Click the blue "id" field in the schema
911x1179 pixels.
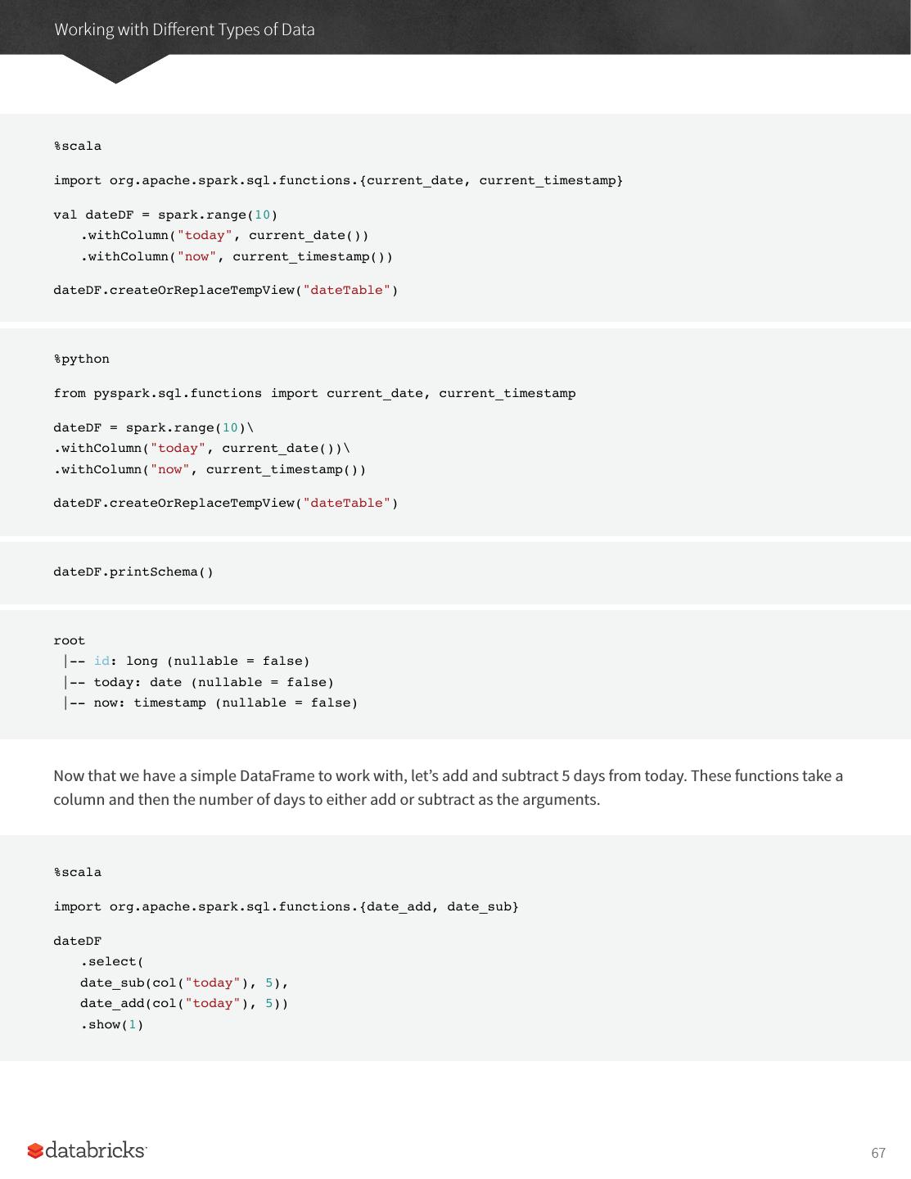[101, 662]
